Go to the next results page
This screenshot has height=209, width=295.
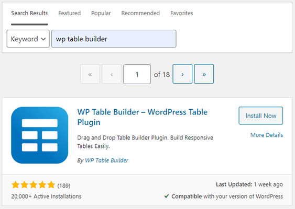pos(182,74)
